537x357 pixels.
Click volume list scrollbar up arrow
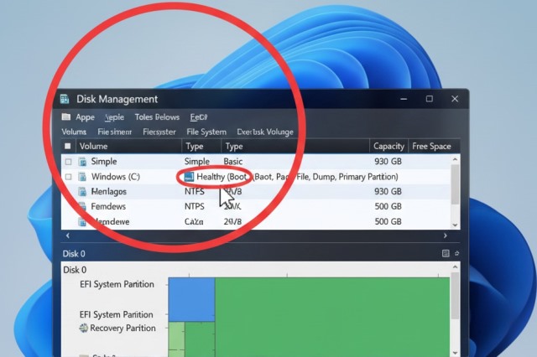coord(455,159)
